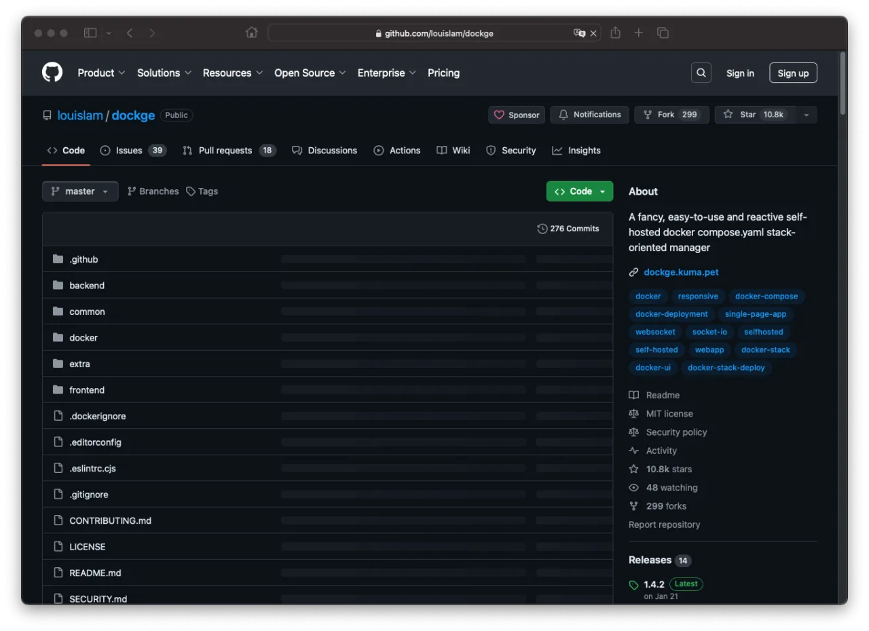Stop loading with X in address bar
The height and width of the screenshot is (631, 869).
pos(593,33)
